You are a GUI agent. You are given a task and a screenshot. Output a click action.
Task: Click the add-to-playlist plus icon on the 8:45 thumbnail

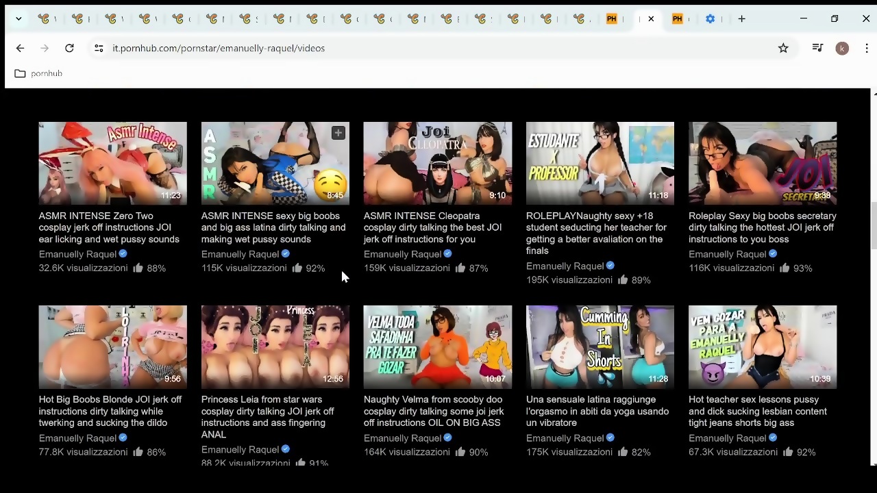pyautogui.click(x=338, y=133)
